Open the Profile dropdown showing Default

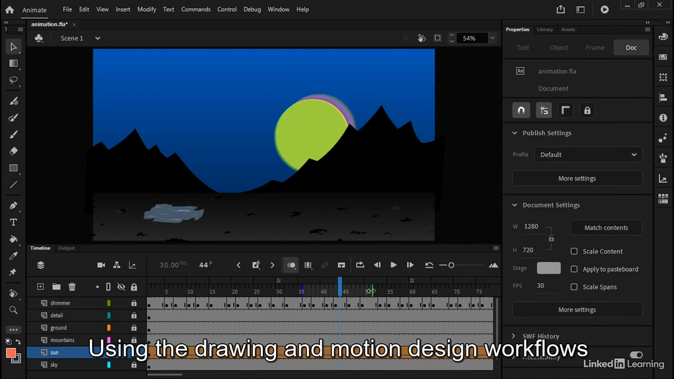pyautogui.click(x=587, y=154)
